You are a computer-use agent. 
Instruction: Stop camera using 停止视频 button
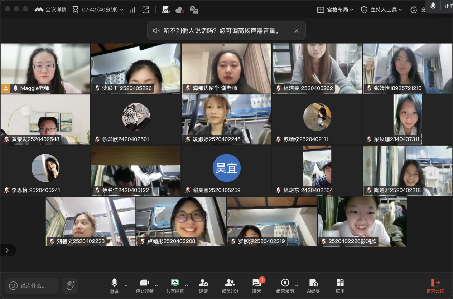145,286
